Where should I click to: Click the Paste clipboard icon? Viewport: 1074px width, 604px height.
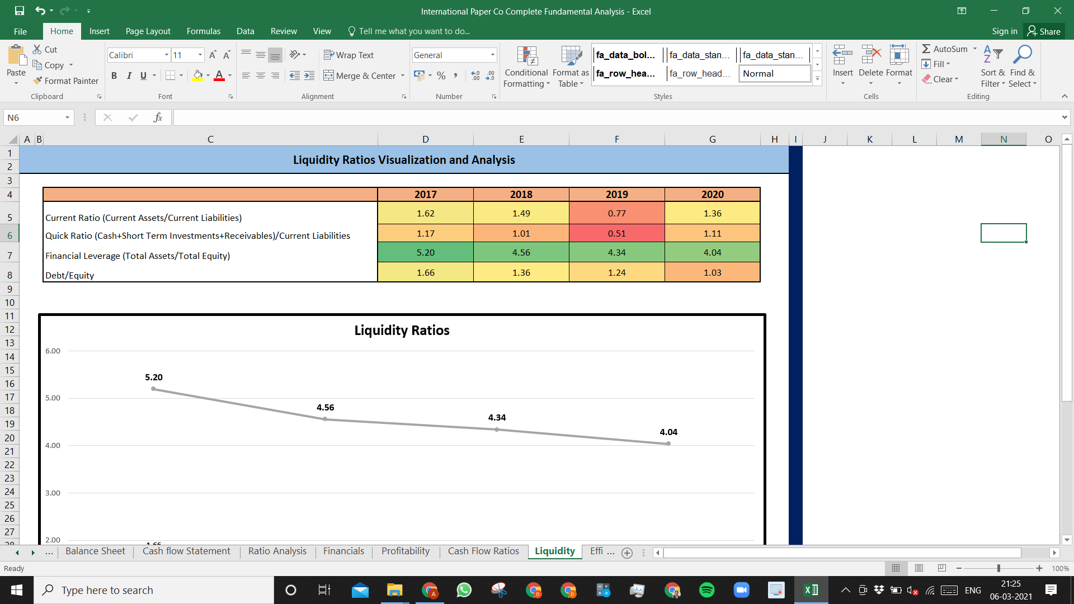[x=16, y=56]
